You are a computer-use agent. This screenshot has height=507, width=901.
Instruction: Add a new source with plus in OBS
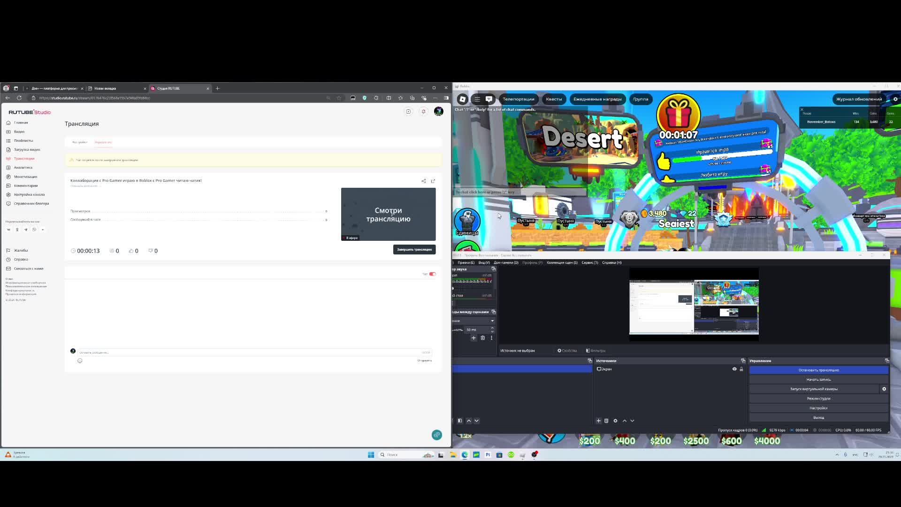click(x=598, y=421)
